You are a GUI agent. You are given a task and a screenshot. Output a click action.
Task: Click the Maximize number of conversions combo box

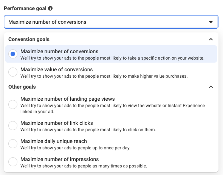tap(111, 22)
